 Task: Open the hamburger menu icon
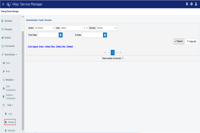[x=3, y=4]
